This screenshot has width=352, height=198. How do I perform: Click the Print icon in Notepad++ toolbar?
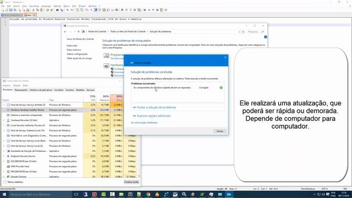(x=28, y=10)
